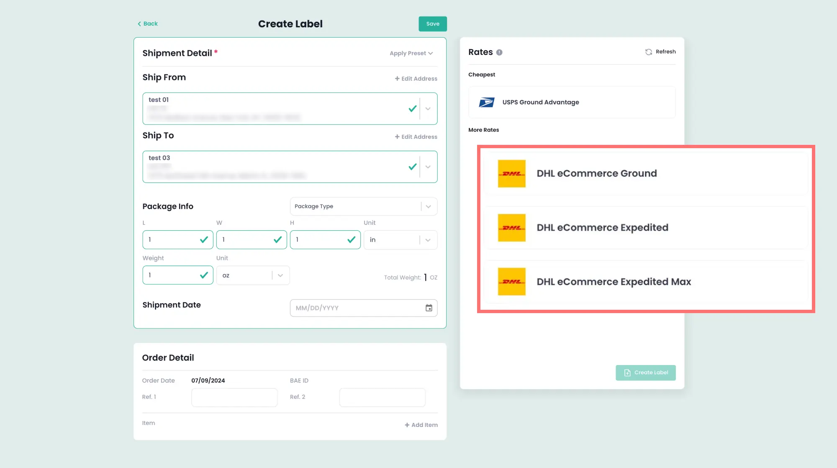
Task: Click the H height input field
Action: 325,239
